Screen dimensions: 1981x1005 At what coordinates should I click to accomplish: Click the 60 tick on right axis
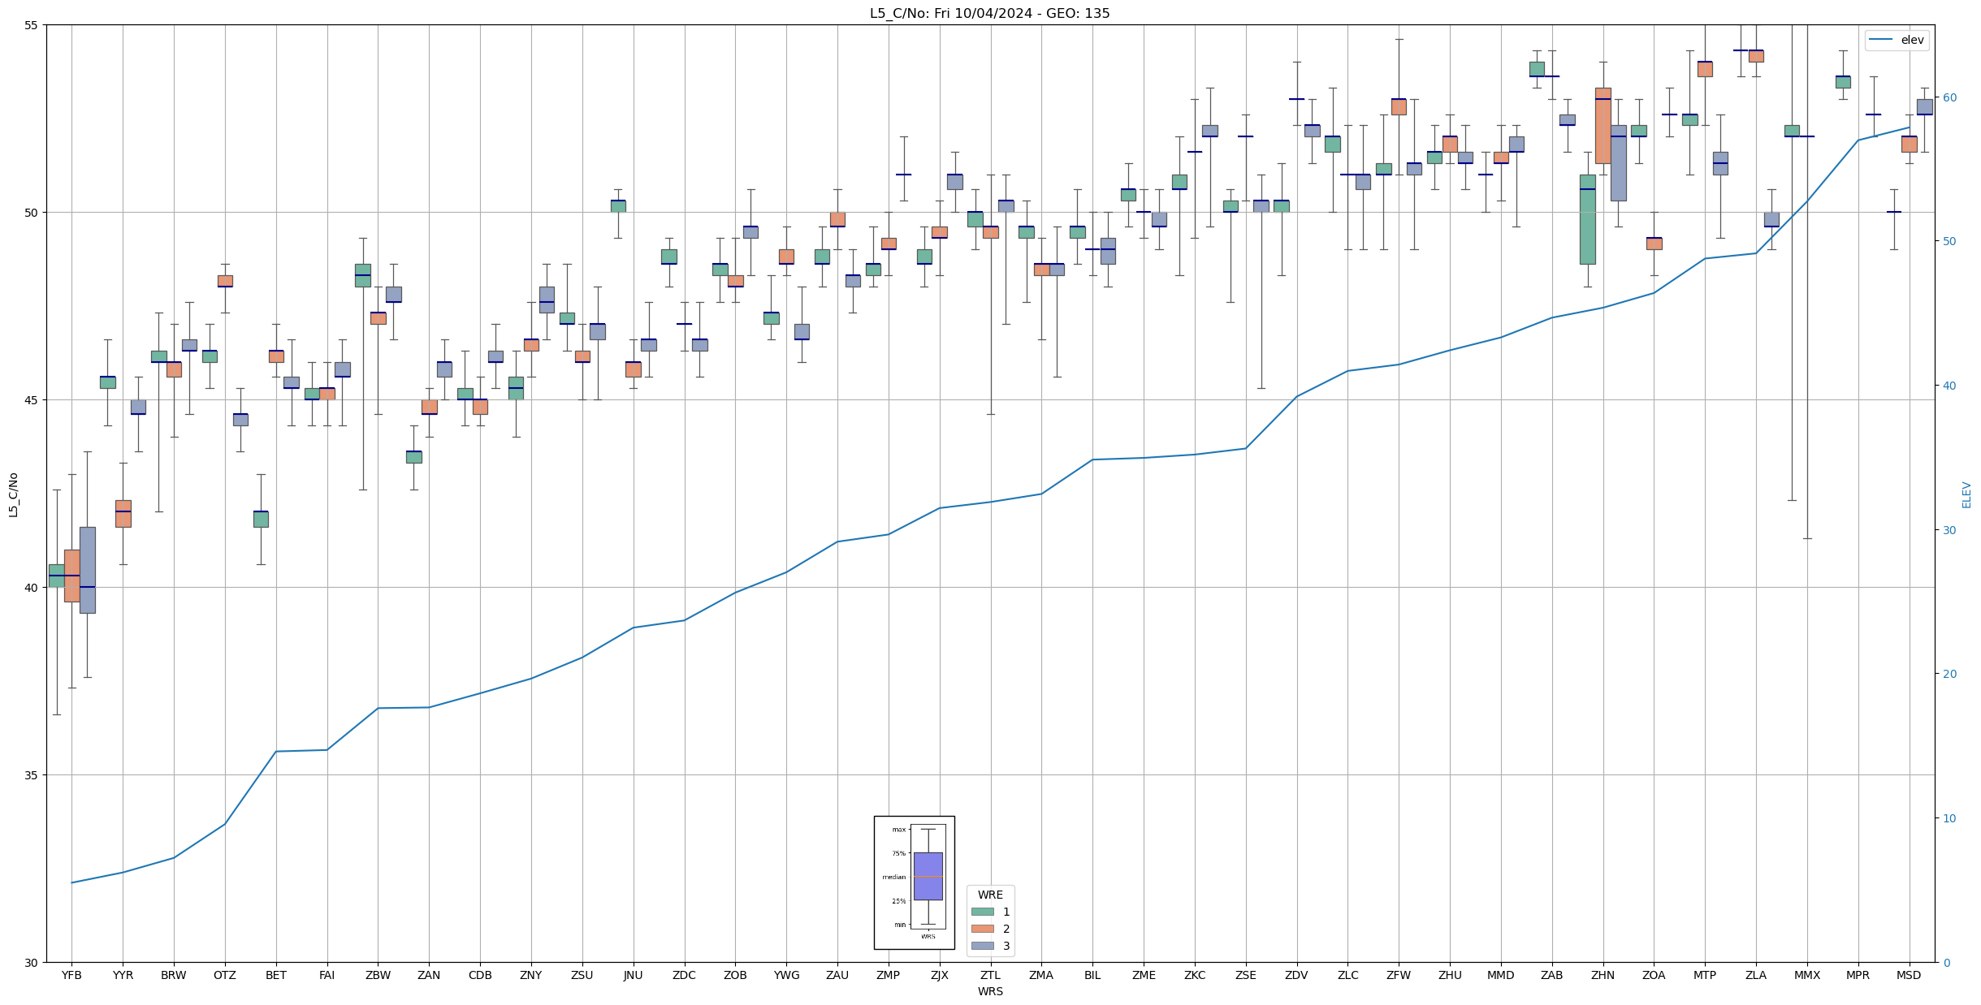click(x=1949, y=97)
